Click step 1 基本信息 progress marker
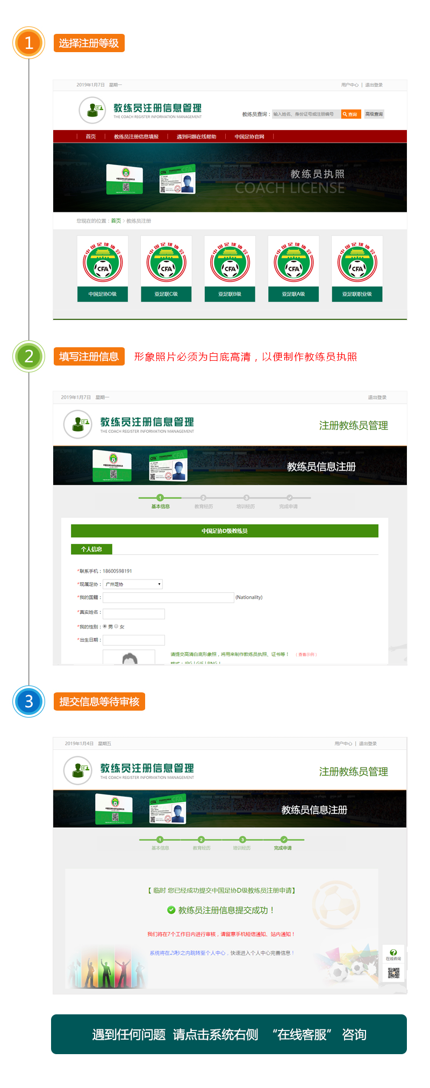The width and height of the screenshot is (430, 1088). point(160,498)
